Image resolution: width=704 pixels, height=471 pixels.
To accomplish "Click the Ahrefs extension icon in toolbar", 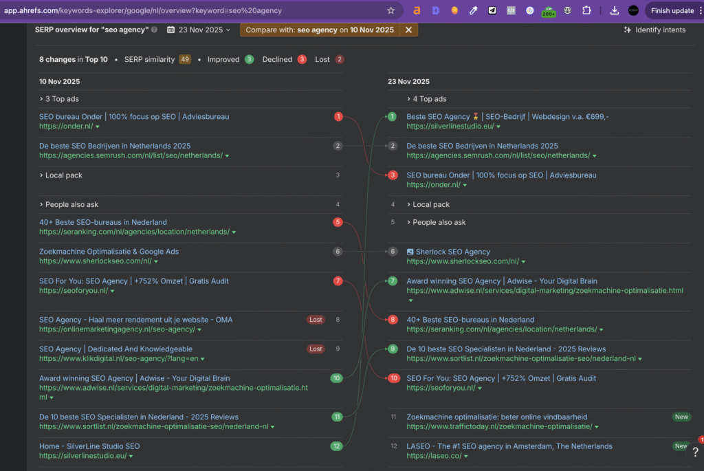I will [x=417, y=10].
